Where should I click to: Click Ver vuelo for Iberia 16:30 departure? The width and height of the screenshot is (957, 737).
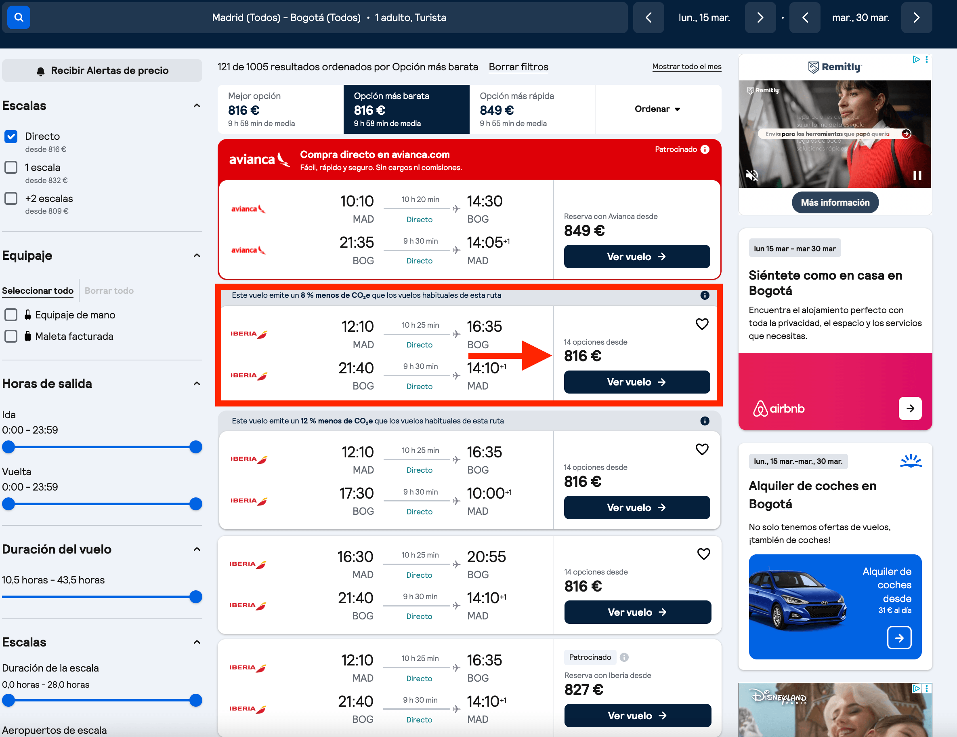tap(638, 613)
